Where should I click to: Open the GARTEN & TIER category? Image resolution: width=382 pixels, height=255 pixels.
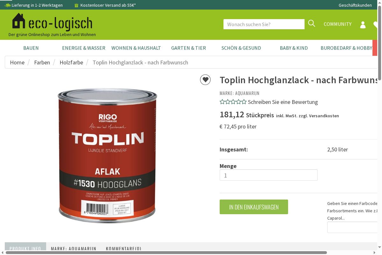point(188,48)
